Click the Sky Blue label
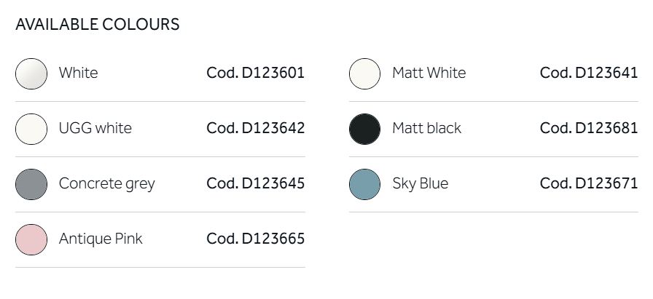Screen dimensions: 653x299 click(x=420, y=183)
